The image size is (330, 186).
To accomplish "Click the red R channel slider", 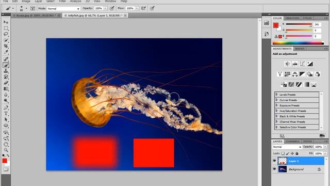I will (x=299, y=24).
